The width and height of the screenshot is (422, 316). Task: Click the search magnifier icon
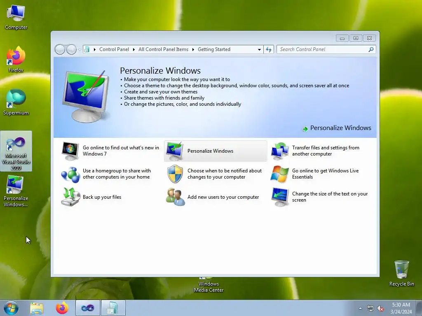coord(371,49)
